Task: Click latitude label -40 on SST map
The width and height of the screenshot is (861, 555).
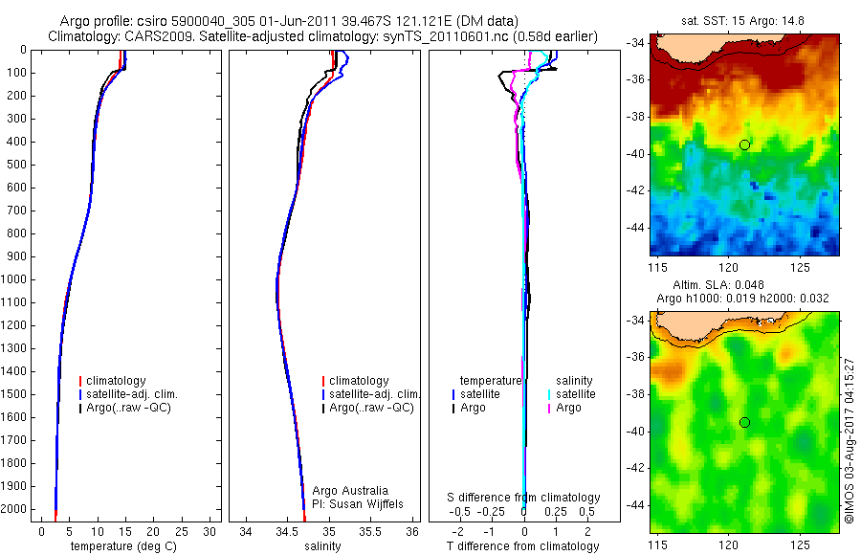Action: click(x=636, y=154)
